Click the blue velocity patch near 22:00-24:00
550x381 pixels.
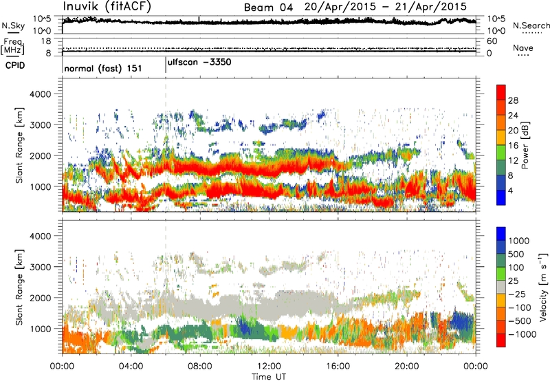point(462,320)
